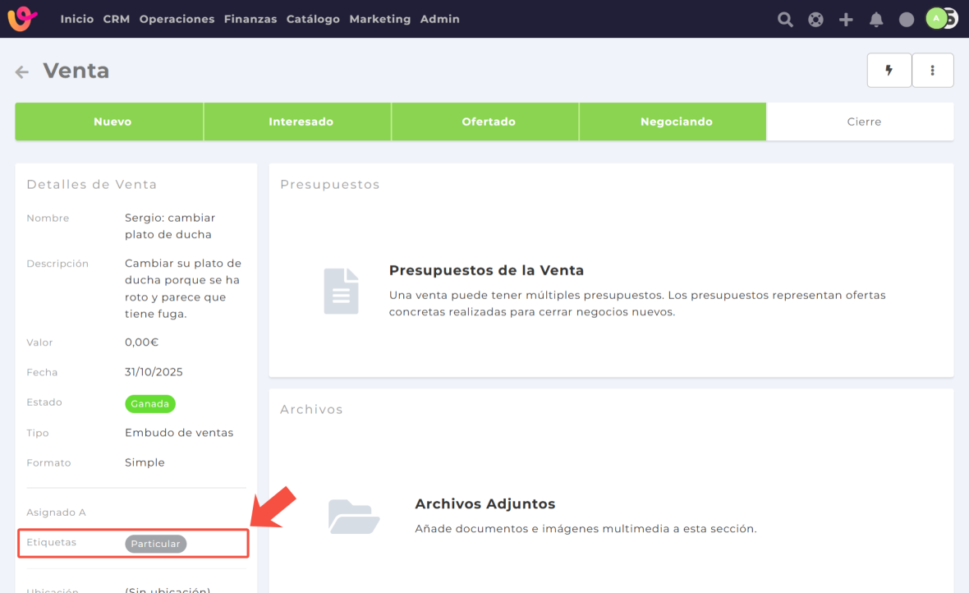This screenshot has width=969, height=593.
Task: Open the three-dot more options menu
Action: coord(933,71)
